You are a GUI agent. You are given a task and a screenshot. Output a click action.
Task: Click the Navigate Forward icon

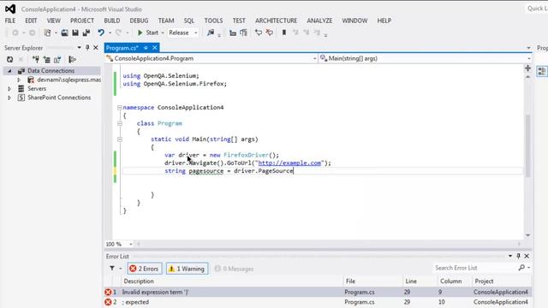tap(32, 33)
